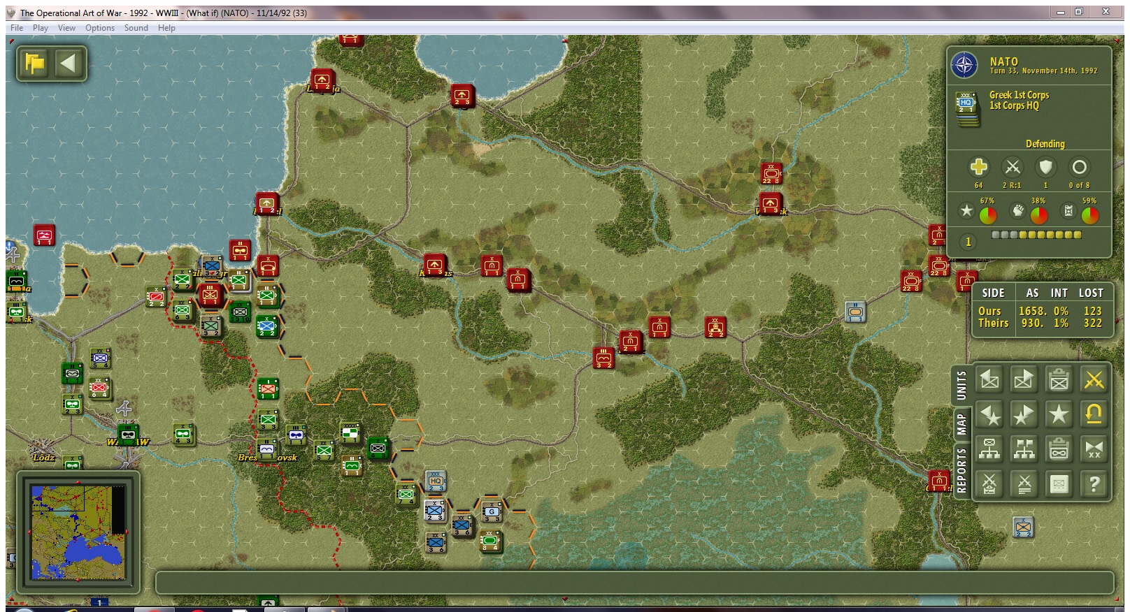Click the Defending status text

pos(1045,144)
